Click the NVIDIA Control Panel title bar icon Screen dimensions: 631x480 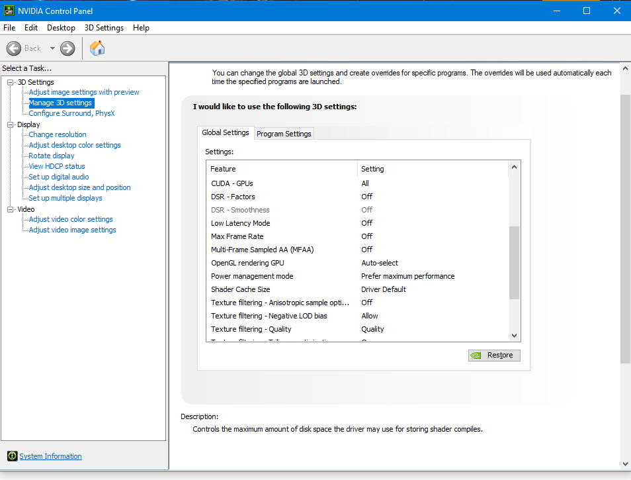pos(9,11)
